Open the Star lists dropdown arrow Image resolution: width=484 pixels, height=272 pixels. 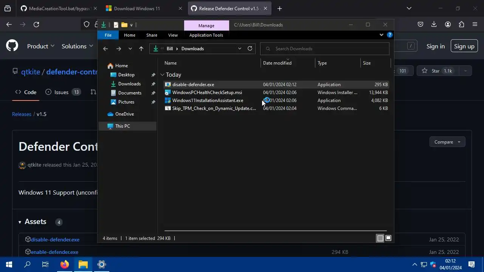(x=465, y=71)
